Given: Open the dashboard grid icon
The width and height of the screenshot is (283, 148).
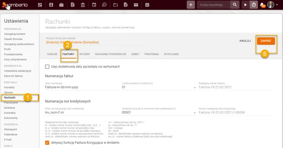Looking at the screenshot, I should tap(40, 5).
